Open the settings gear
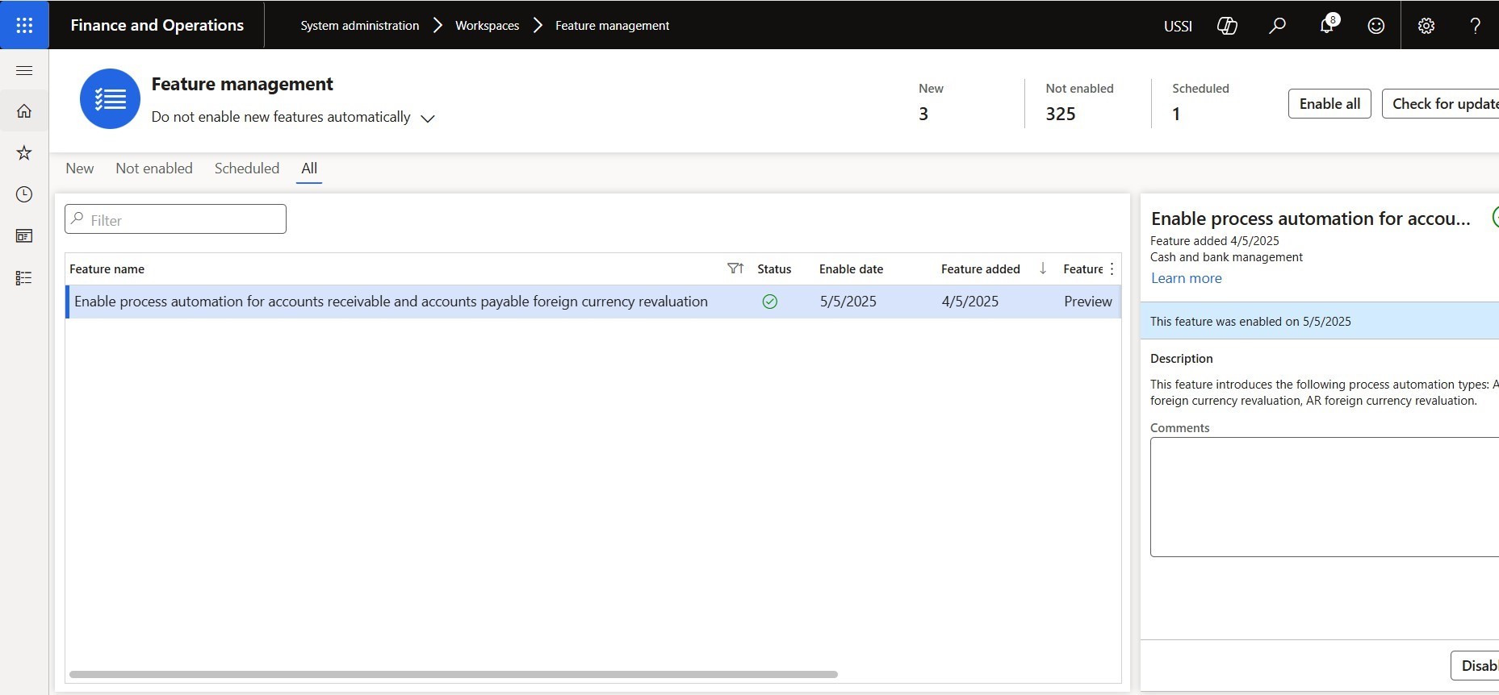The image size is (1499, 695). (1426, 26)
